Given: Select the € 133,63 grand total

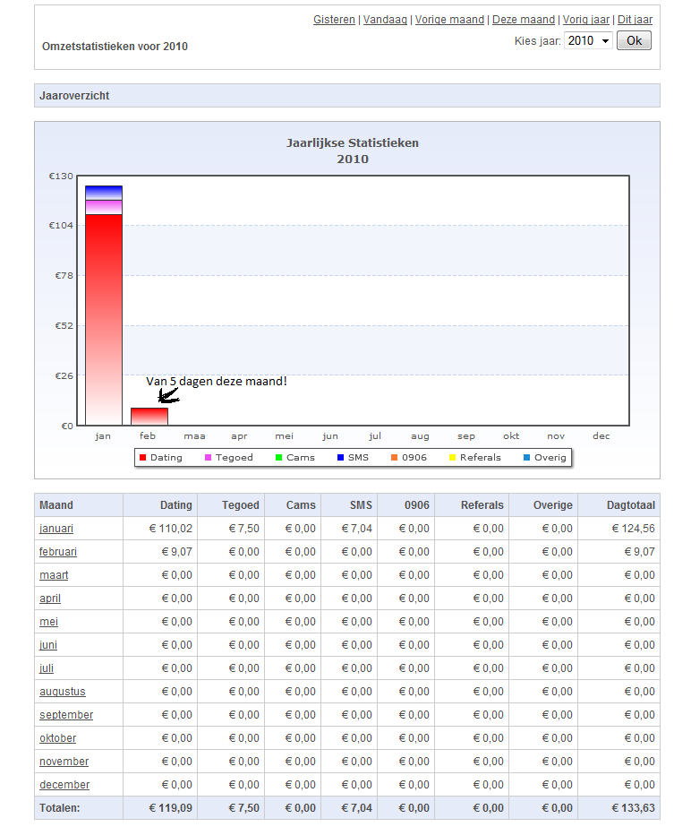Looking at the screenshot, I should click(x=618, y=808).
